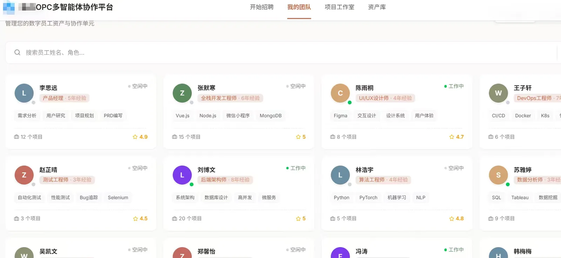
Task: Click the OPC platform logo icon
Action: click(9, 7)
